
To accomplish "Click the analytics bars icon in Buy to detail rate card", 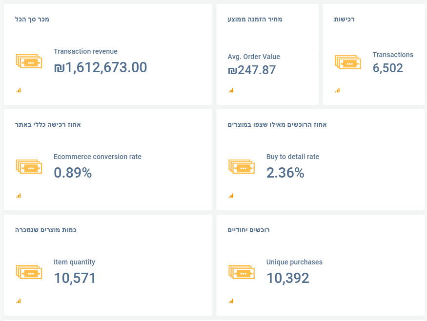I will pos(231,196).
